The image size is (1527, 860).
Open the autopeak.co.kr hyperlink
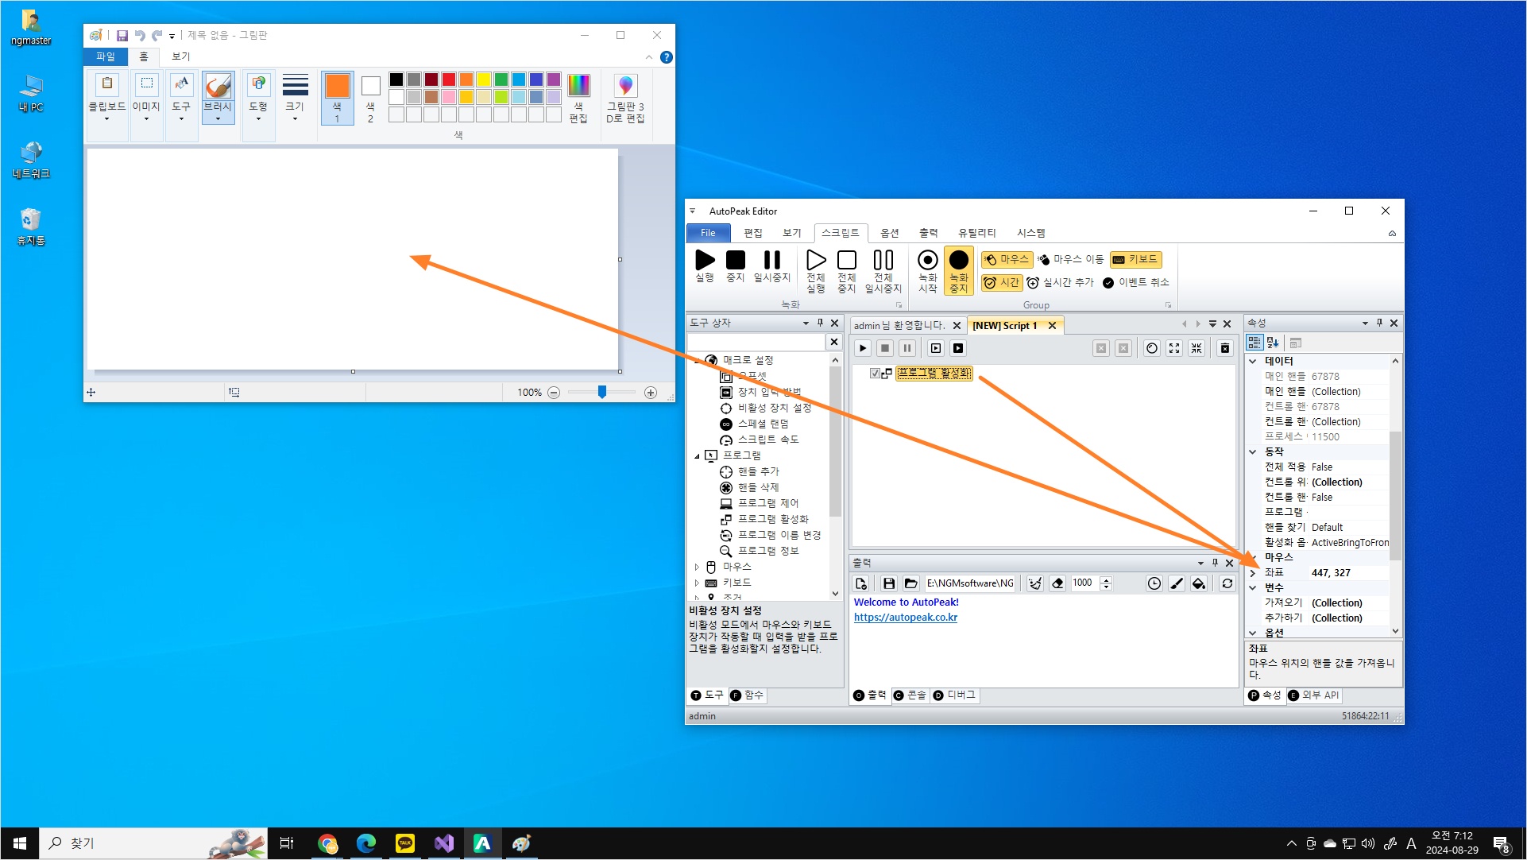click(x=905, y=617)
